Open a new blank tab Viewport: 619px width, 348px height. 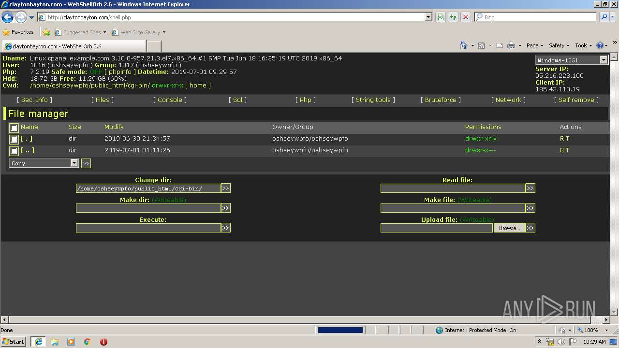[154, 46]
